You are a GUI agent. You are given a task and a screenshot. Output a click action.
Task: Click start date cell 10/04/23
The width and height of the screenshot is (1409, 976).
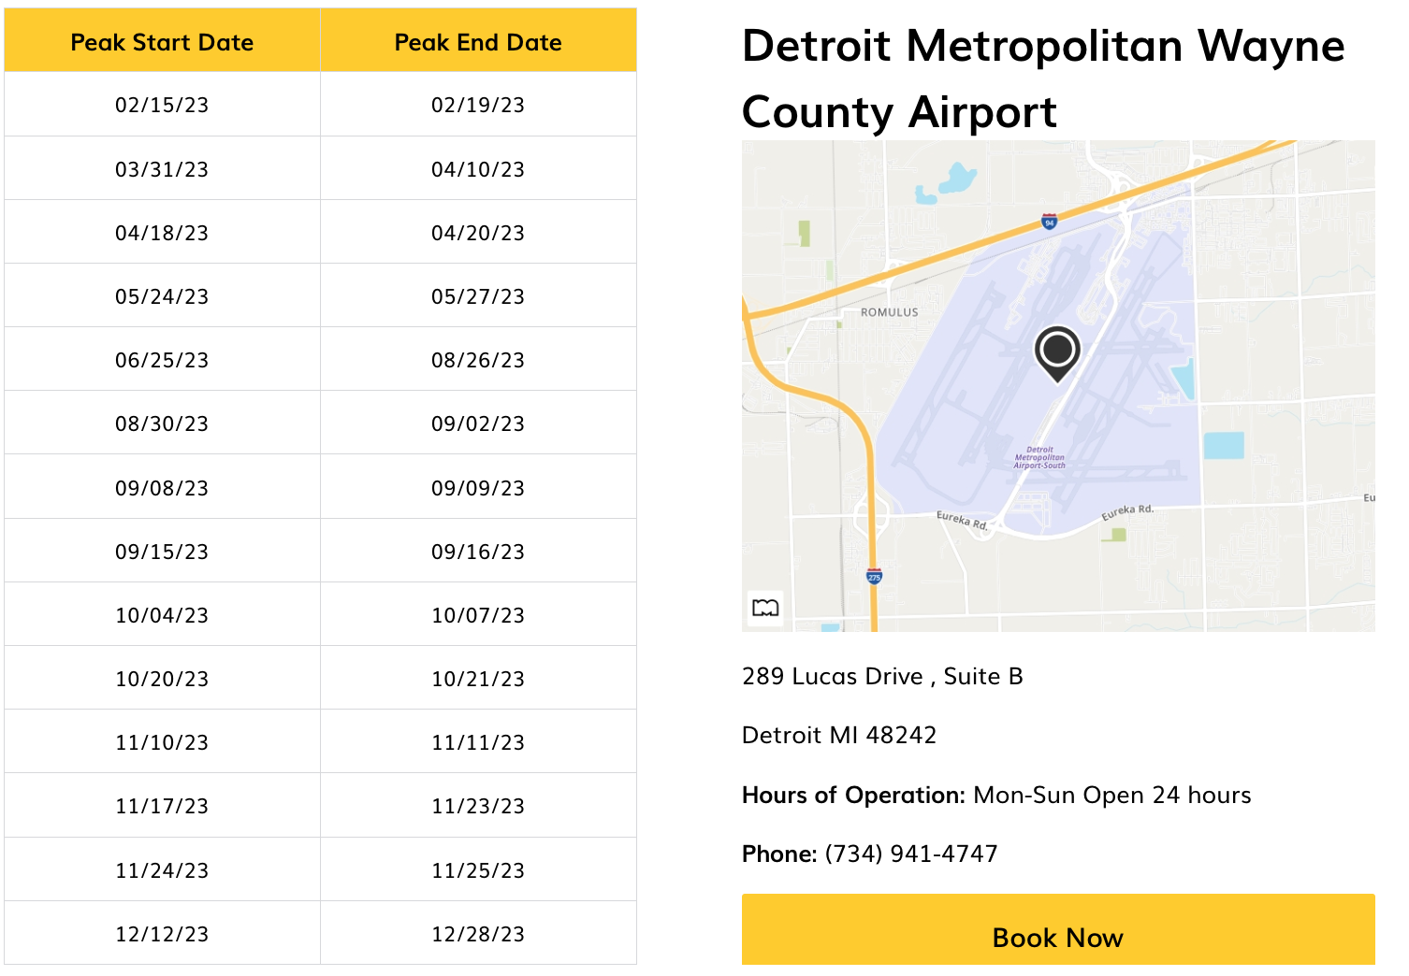pyautogui.click(x=163, y=614)
